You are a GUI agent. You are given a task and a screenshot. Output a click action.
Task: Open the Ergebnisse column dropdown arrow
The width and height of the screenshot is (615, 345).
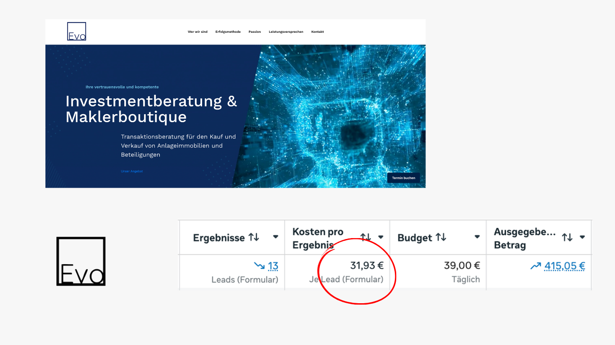click(x=276, y=237)
